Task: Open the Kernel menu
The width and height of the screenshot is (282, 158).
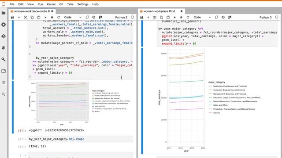Action: coord(51,4)
